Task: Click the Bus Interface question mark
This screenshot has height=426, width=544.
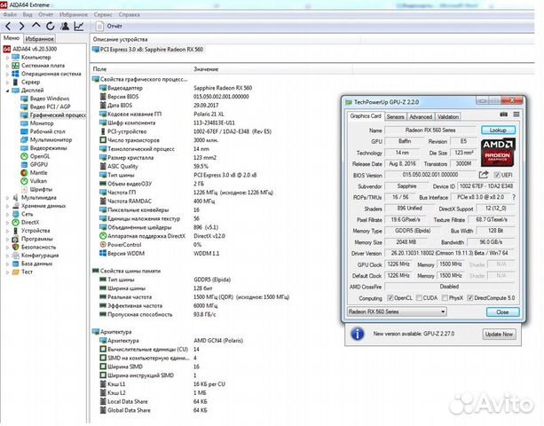Action: point(514,197)
